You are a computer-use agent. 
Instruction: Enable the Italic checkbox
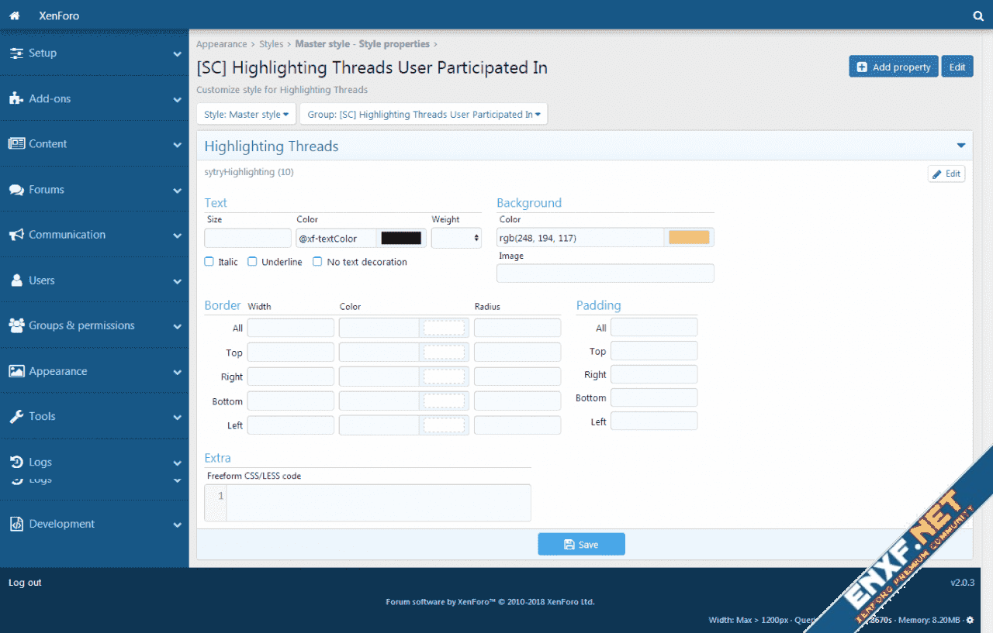pos(209,262)
